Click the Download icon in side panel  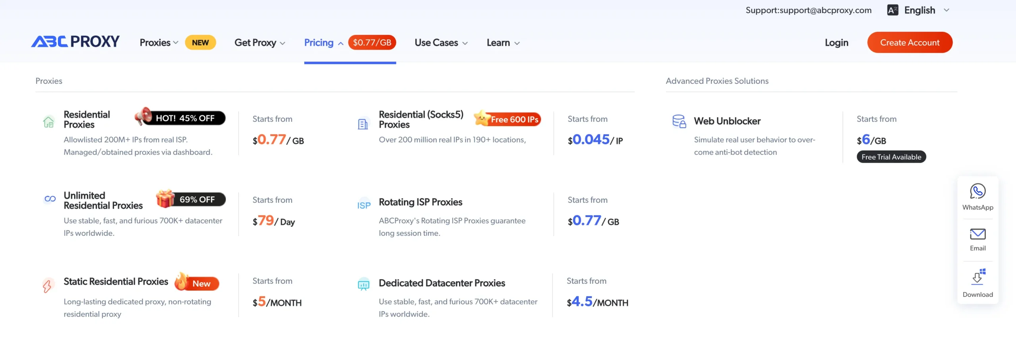(978, 277)
